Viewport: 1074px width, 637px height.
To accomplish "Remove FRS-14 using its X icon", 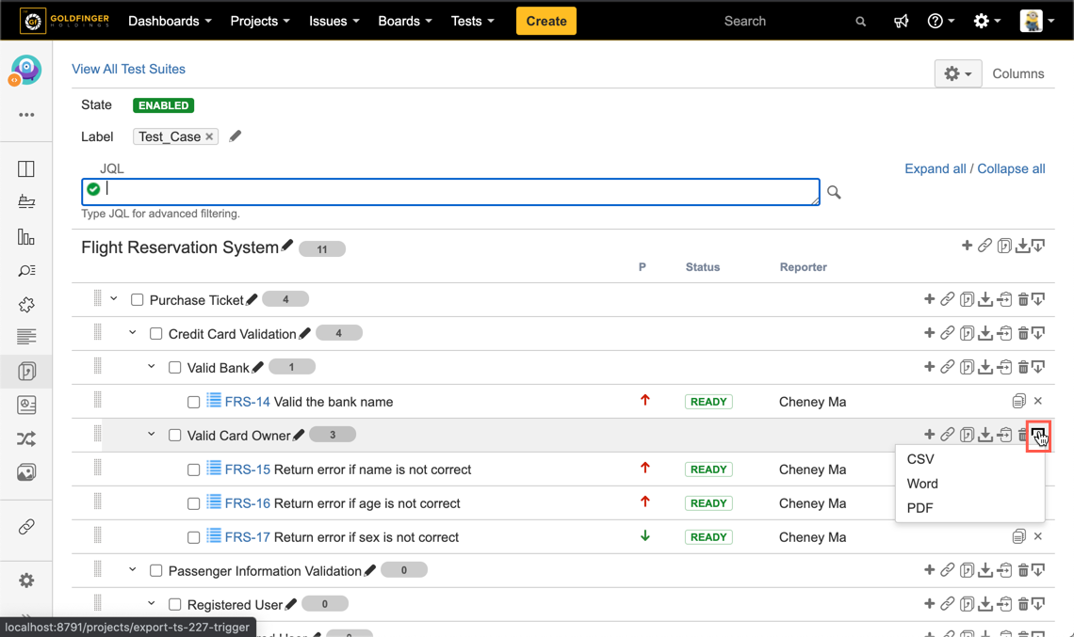I will (1037, 401).
